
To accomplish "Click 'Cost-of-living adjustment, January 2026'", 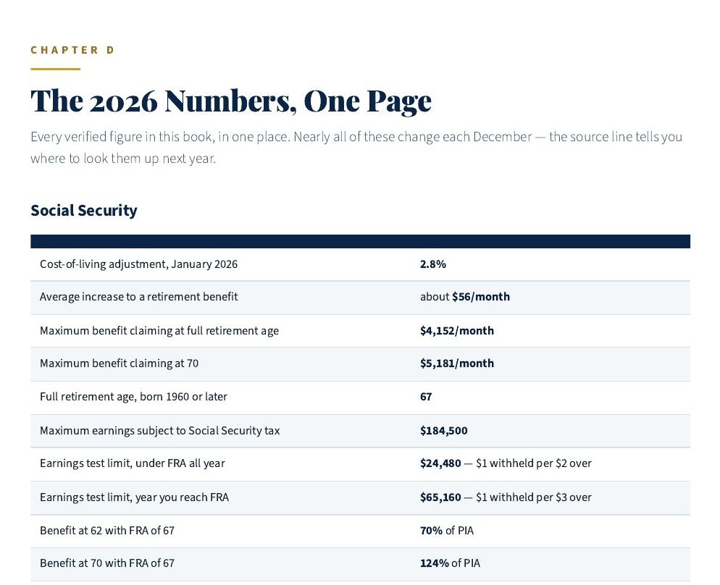I will coord(138,264).
